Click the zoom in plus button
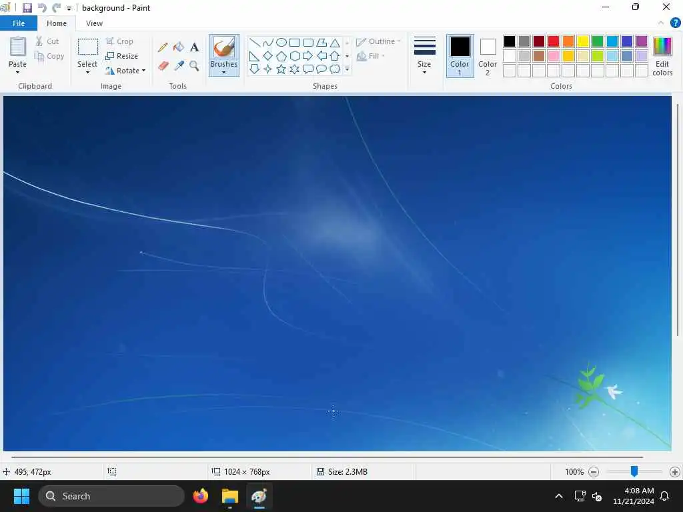 pyautogui.click(x=675, y=471)
